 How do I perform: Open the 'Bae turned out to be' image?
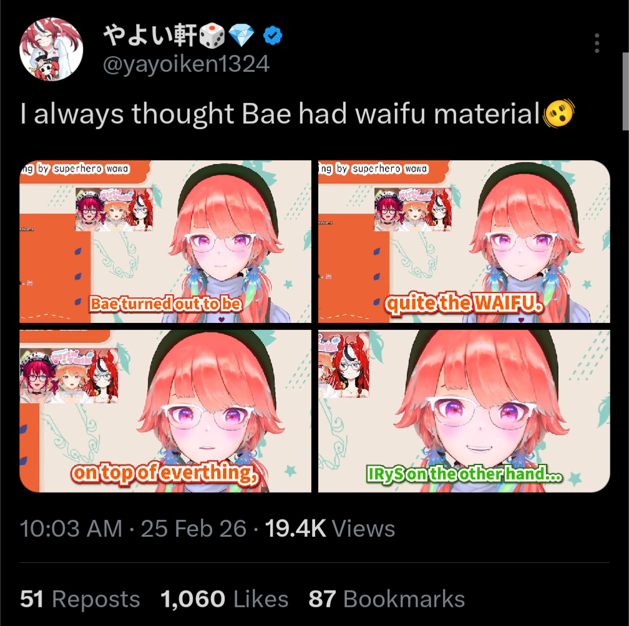pyautogui.click(x=165, y=242)
